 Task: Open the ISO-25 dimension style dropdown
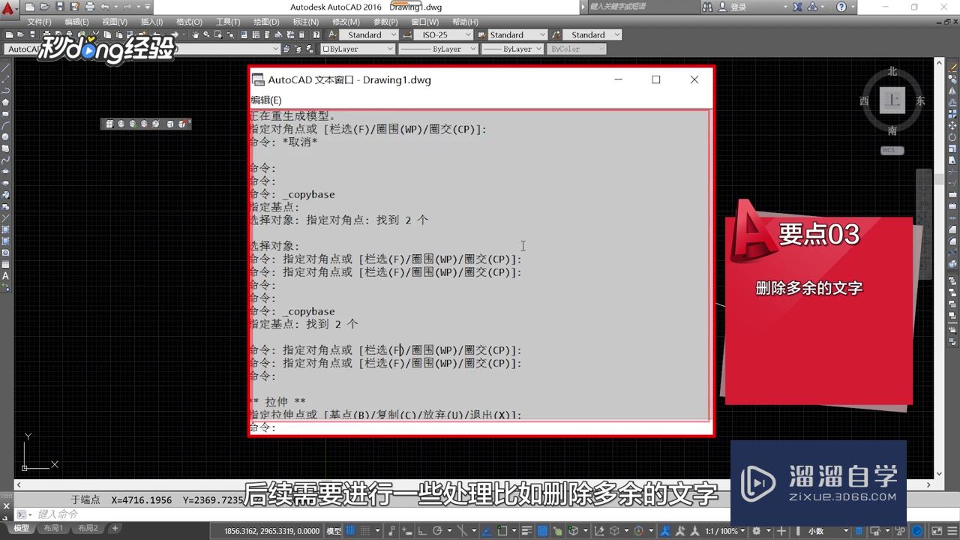click(x=443, y=34)
